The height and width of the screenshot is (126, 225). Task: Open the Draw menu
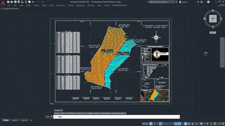51,5
